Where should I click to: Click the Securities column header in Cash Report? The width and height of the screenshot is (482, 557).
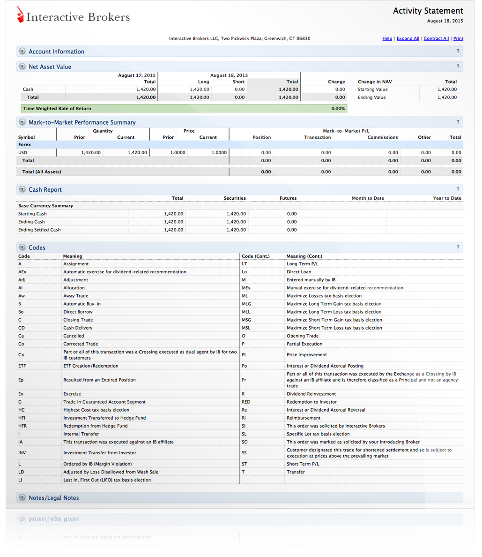235,198
